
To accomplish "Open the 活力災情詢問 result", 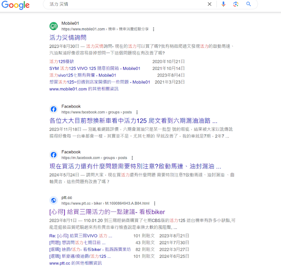I will (x=68, y=37).
